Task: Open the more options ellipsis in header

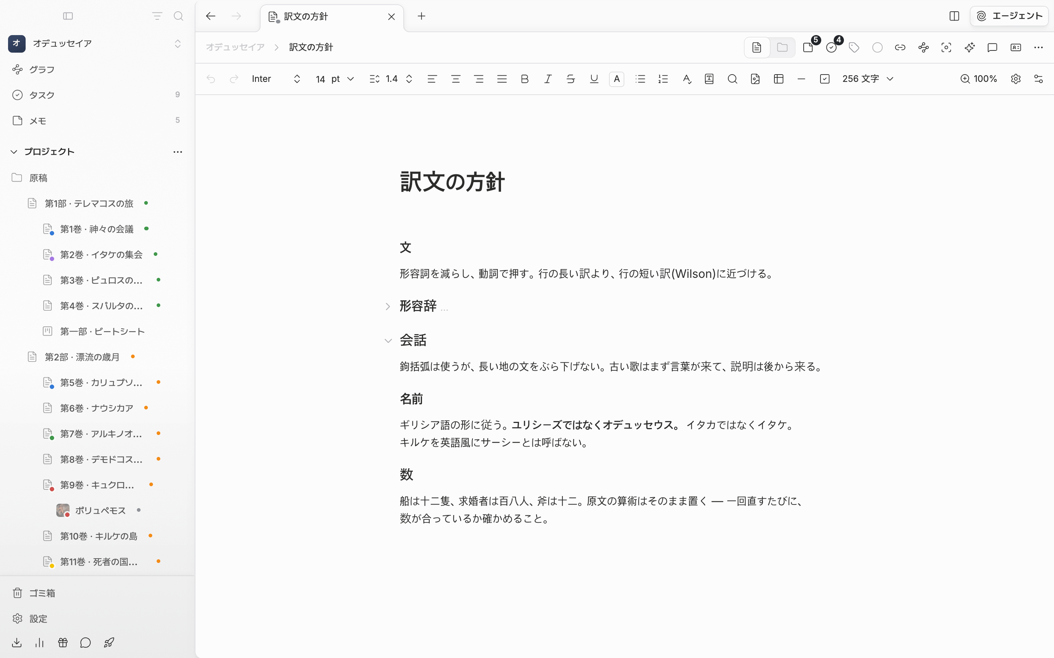Action: tap(1039, 48)
